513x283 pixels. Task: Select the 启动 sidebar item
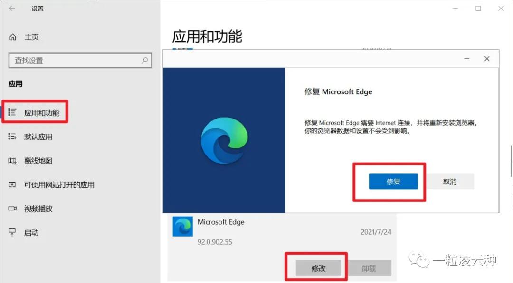tap(31, 232)
